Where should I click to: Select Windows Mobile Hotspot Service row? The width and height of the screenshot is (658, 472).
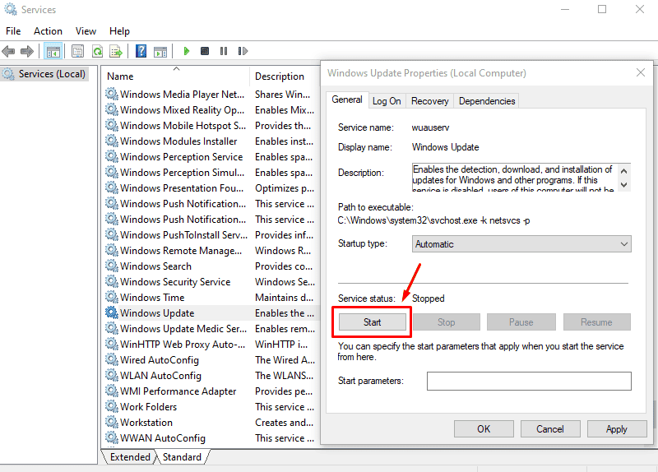pyautogui.click(x=210, y=126)
